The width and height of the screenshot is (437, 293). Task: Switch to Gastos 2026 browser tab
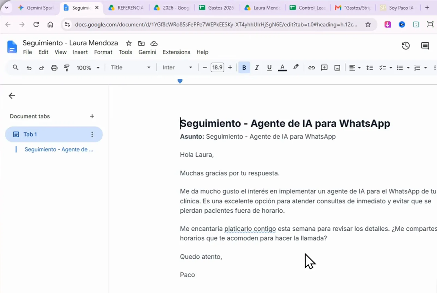tap(217, 8)
